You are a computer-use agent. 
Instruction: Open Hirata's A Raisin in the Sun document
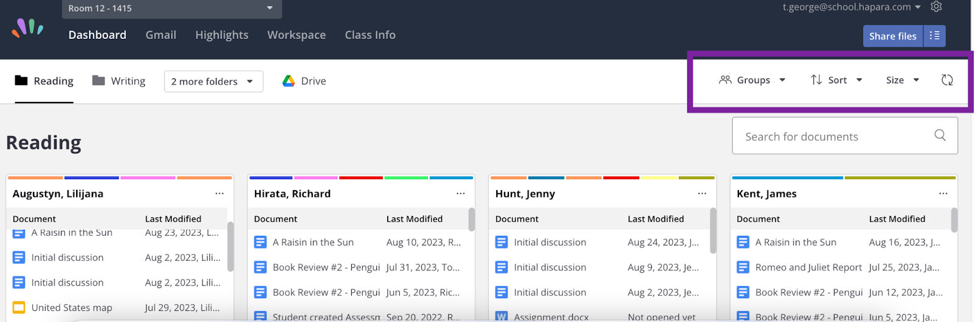313,242
